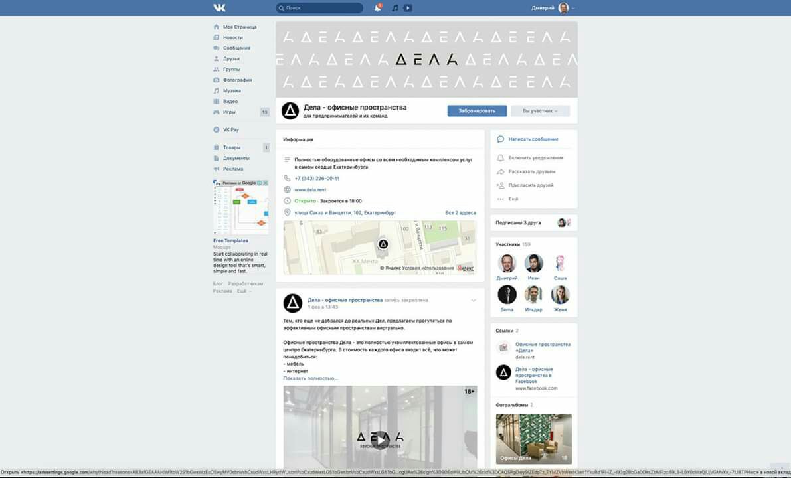Open the Free Templates ad link
This screenshot has width=791, height=478.
point(230,240)
